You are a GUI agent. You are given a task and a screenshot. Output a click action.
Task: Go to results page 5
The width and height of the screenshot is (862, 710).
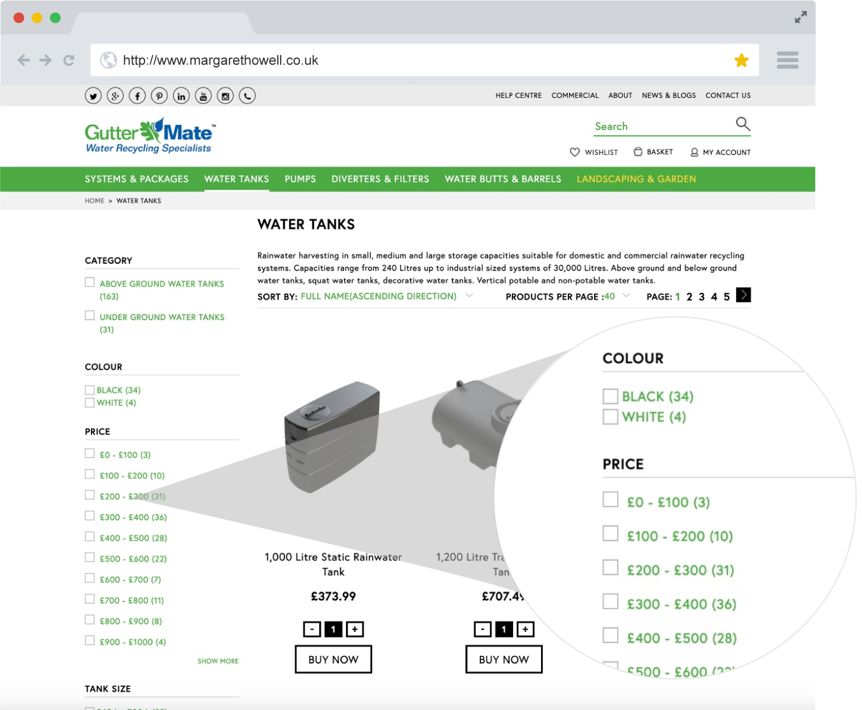pos(727,297)
